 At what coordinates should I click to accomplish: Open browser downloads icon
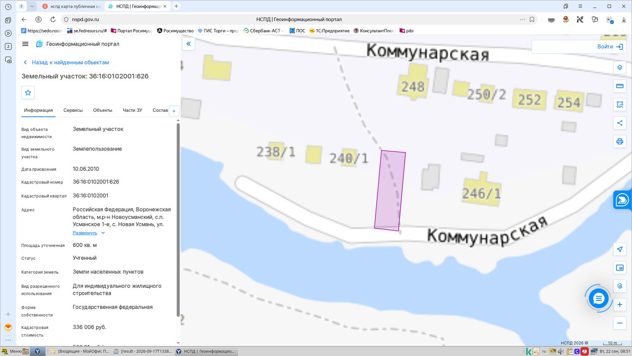click(x=624, y=19)
